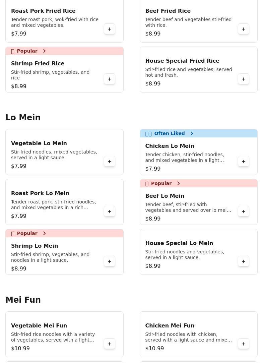263x363 pixels.
Task: Expand Popular badge above Beef Lo Mein
Action: click(163, 183)
